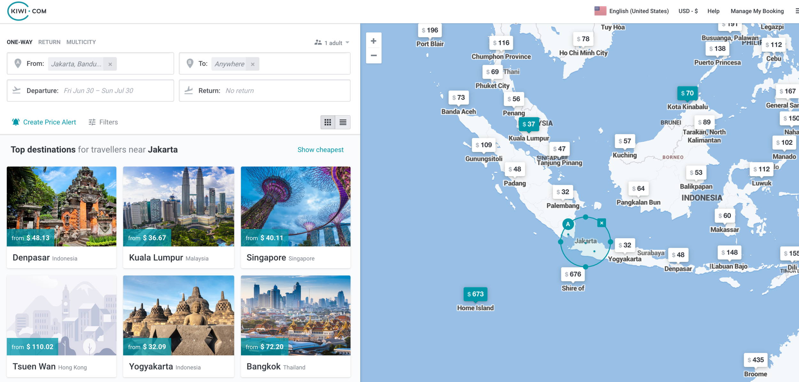Zoom in on the map
Screen dimensions: 799x382
coord(374,41)
